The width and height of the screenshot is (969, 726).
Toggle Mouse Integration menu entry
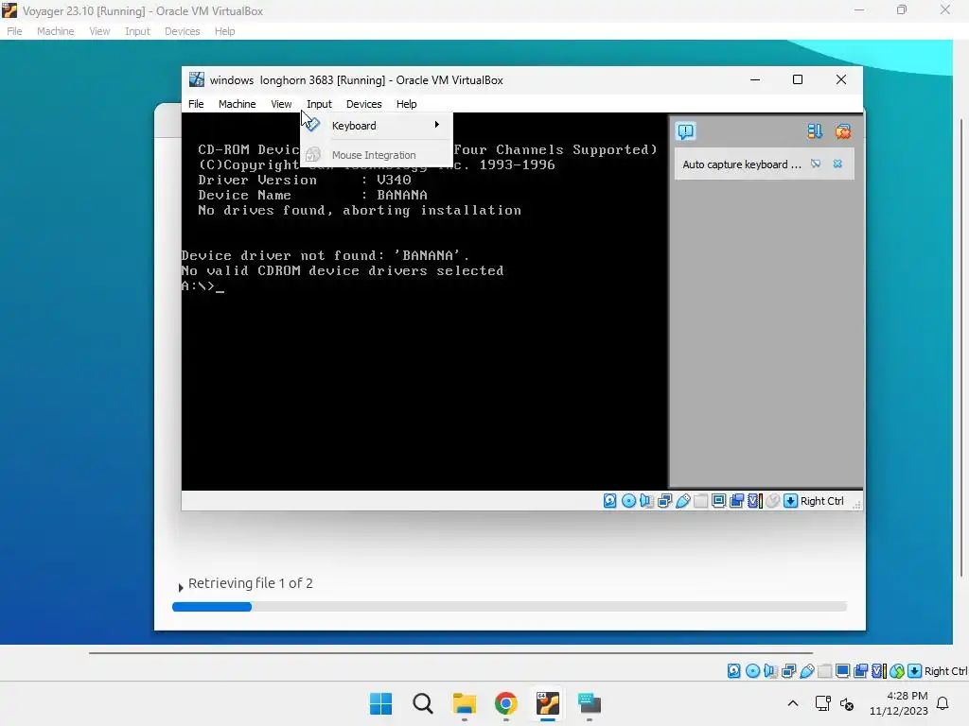pyautogui.click(x=377, y=155)
